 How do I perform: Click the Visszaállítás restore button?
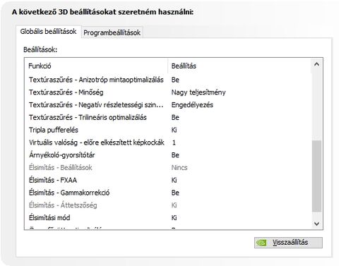288,243
